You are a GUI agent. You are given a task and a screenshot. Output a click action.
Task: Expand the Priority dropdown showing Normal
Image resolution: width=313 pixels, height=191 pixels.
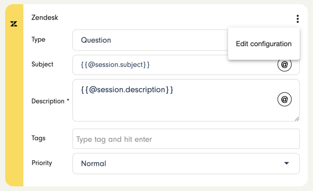[x=186, y=164]
